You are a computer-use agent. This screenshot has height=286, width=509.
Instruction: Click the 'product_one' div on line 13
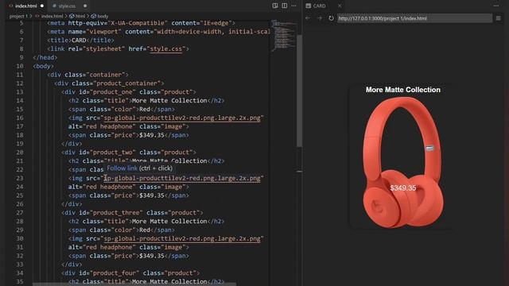point(129,92)
